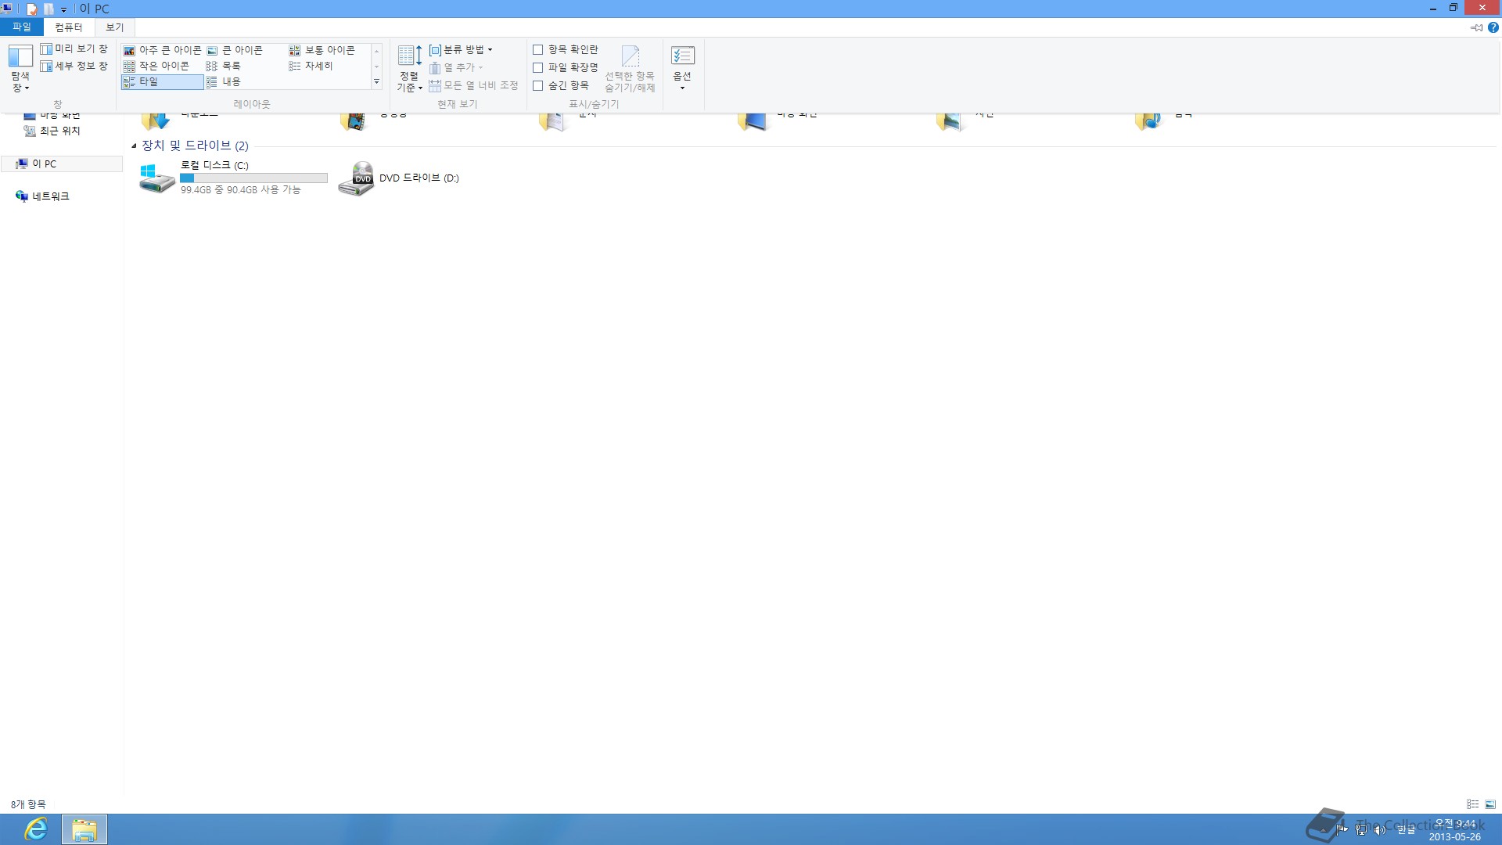
Task: Click the 한글 input language indicator
Action: coord(1407,830)
